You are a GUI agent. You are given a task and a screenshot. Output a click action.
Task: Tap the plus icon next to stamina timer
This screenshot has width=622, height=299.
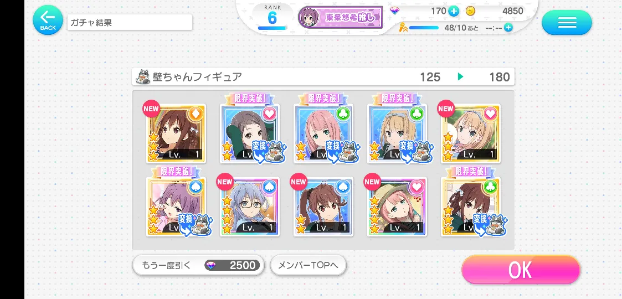[x=508, y=27]
